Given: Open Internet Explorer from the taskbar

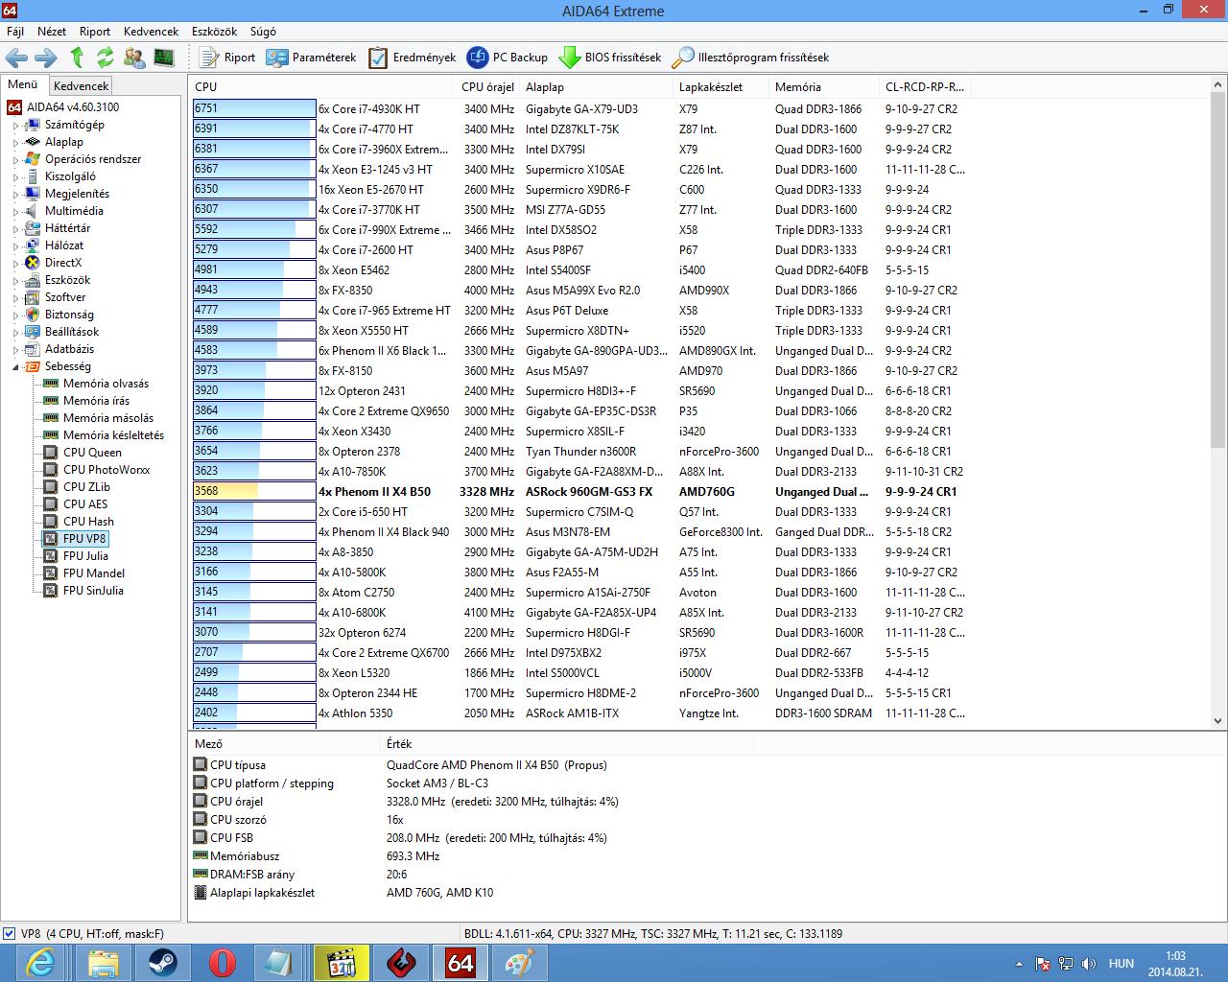Looking at the screenshot, I should tap(41, 962).
